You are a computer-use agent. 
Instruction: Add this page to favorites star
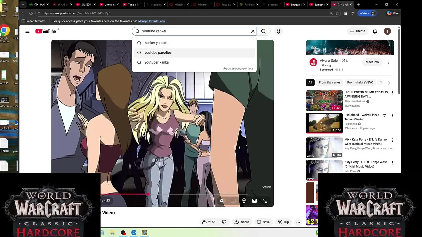click(x=337, y=13)
